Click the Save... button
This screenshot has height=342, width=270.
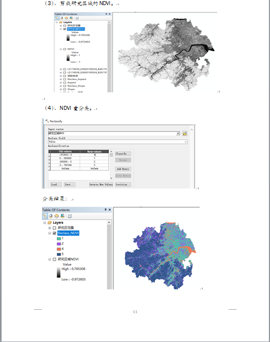[70, 185]
